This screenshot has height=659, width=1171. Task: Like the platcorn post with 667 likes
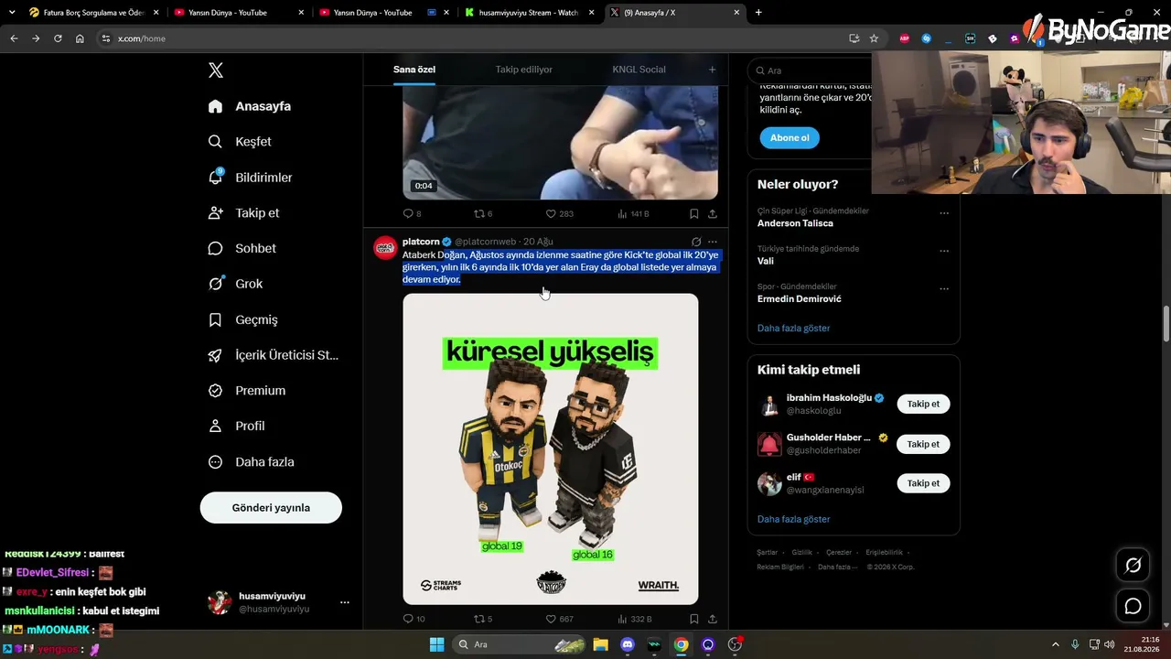[551, 620]
